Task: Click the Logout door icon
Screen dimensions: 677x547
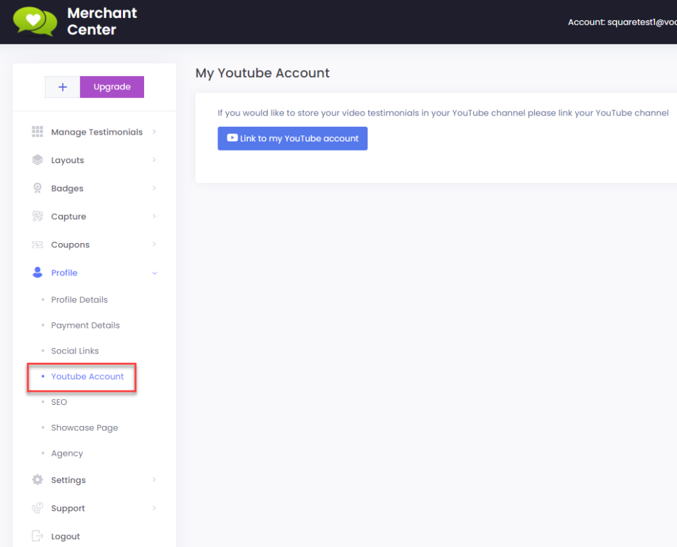Action: pos(38,536)
